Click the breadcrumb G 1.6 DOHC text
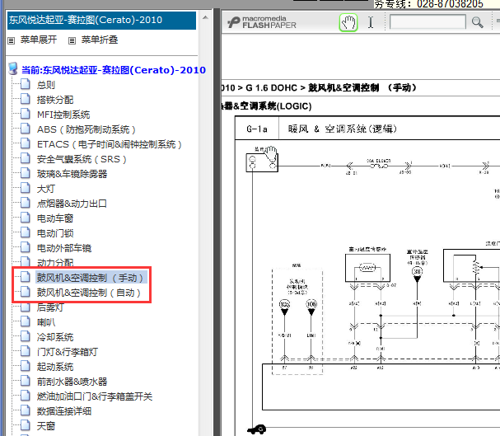The width and height of the screenshot is (500, 436). pyautogui.click(x=271, y=87)
